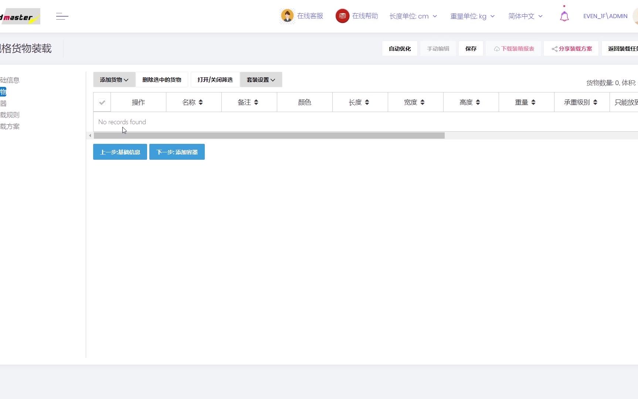Screen dimensions: 638x399
Task: Click 删除选中的货物 button
Action: click(162, 80)
